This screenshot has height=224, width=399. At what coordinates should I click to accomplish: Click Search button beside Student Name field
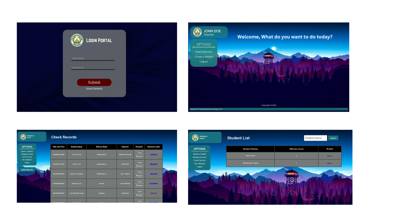click(x=333, y=138)
